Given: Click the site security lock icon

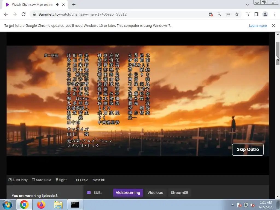Looking at the screenshot, I should click(34, 14).
